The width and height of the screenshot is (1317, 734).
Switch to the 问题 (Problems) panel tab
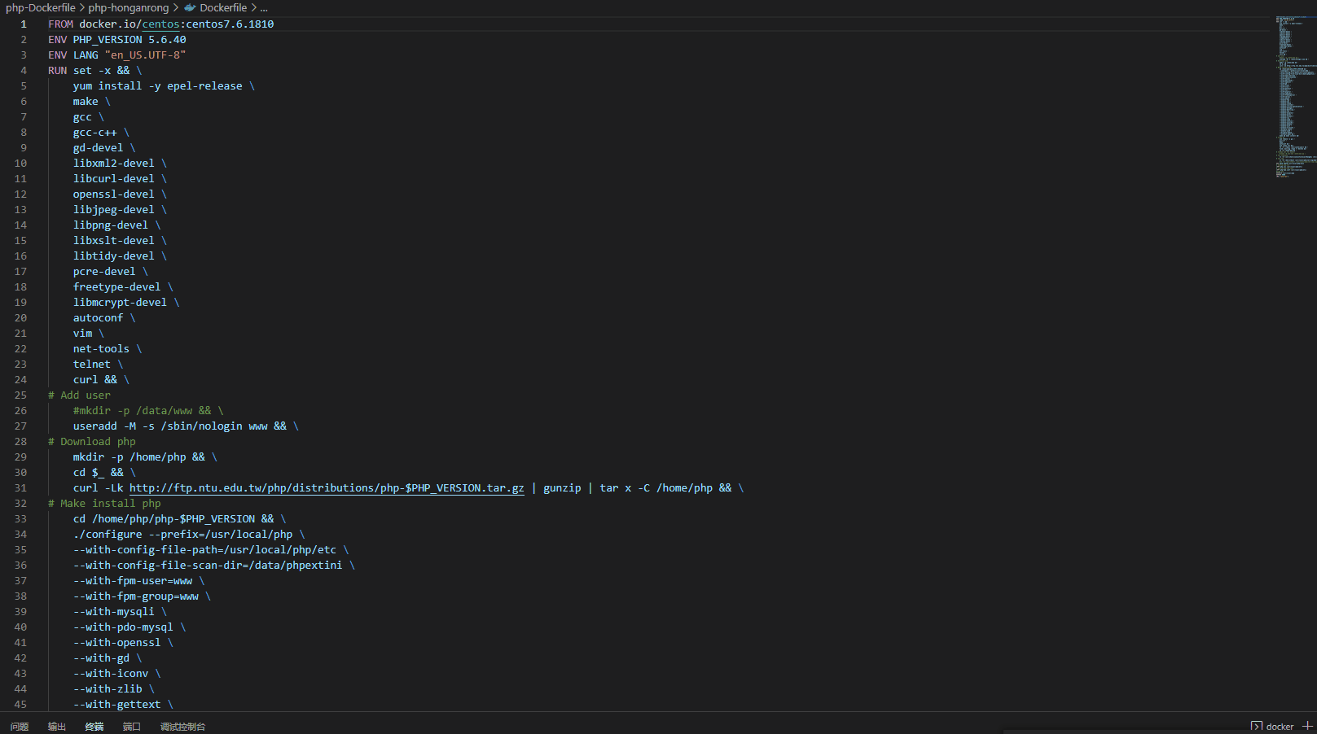coord(18,726)
